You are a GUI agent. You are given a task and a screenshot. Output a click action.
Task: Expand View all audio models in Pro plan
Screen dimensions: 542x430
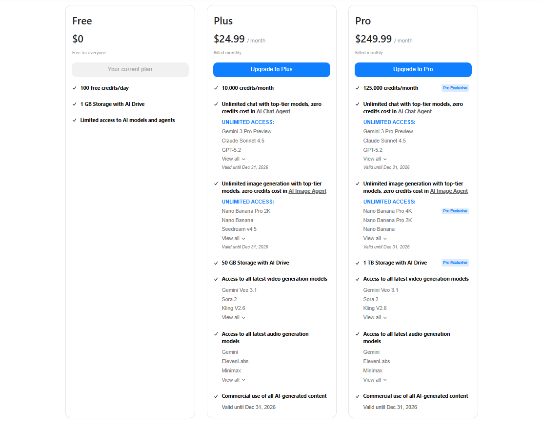pos(375,380)
